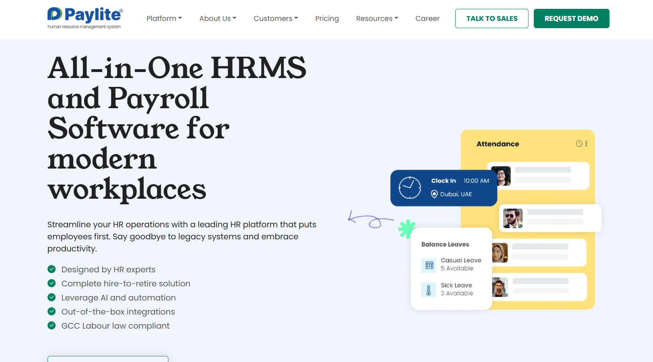Click the 'Designed by HR experts' text
653x362 pixels.
[108, 269]
